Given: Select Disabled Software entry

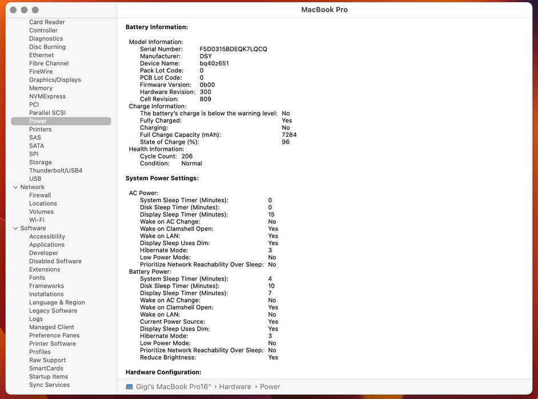Looking at the screenshot, I should coord(55,261).
